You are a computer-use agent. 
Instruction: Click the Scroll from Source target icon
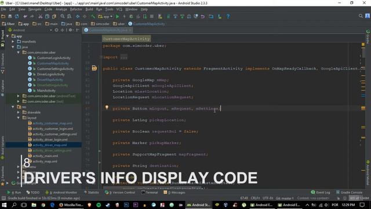coord(57,30)
